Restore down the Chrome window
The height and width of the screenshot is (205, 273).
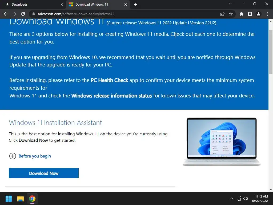254,4
